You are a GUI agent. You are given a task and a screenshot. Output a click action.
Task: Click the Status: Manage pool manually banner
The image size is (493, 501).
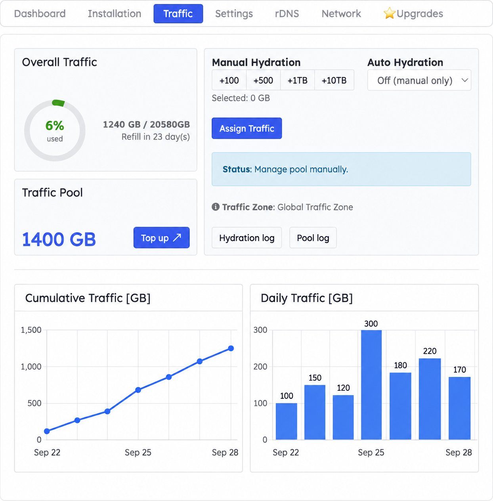click(x=341, y=169)
